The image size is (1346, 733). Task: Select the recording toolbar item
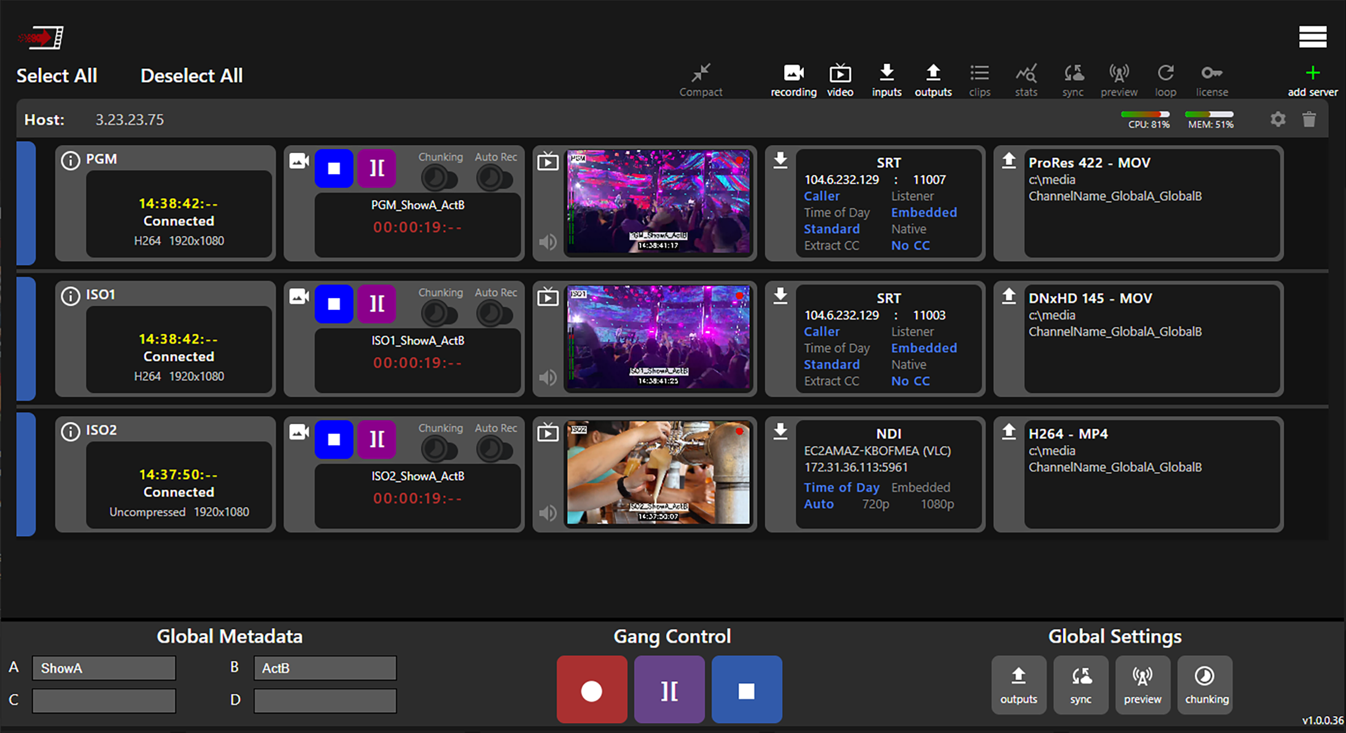click(793, 79)
